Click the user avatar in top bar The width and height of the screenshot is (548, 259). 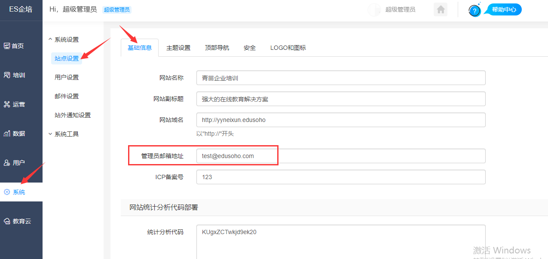tap(374, 9)
